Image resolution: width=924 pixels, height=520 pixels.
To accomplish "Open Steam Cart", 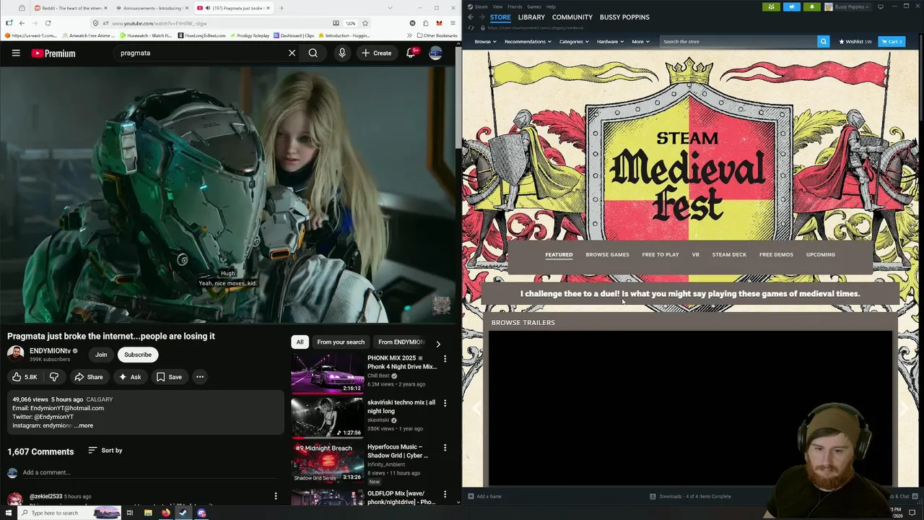I will (892, 42).
